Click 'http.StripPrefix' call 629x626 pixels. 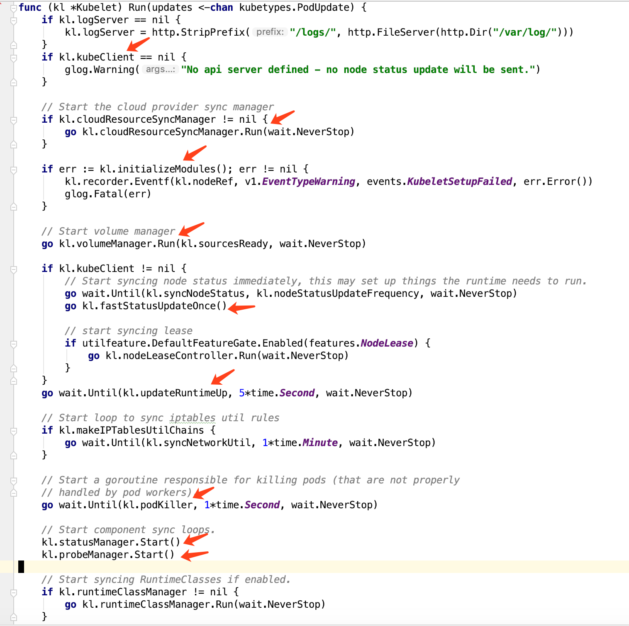[x=198, y=32]
